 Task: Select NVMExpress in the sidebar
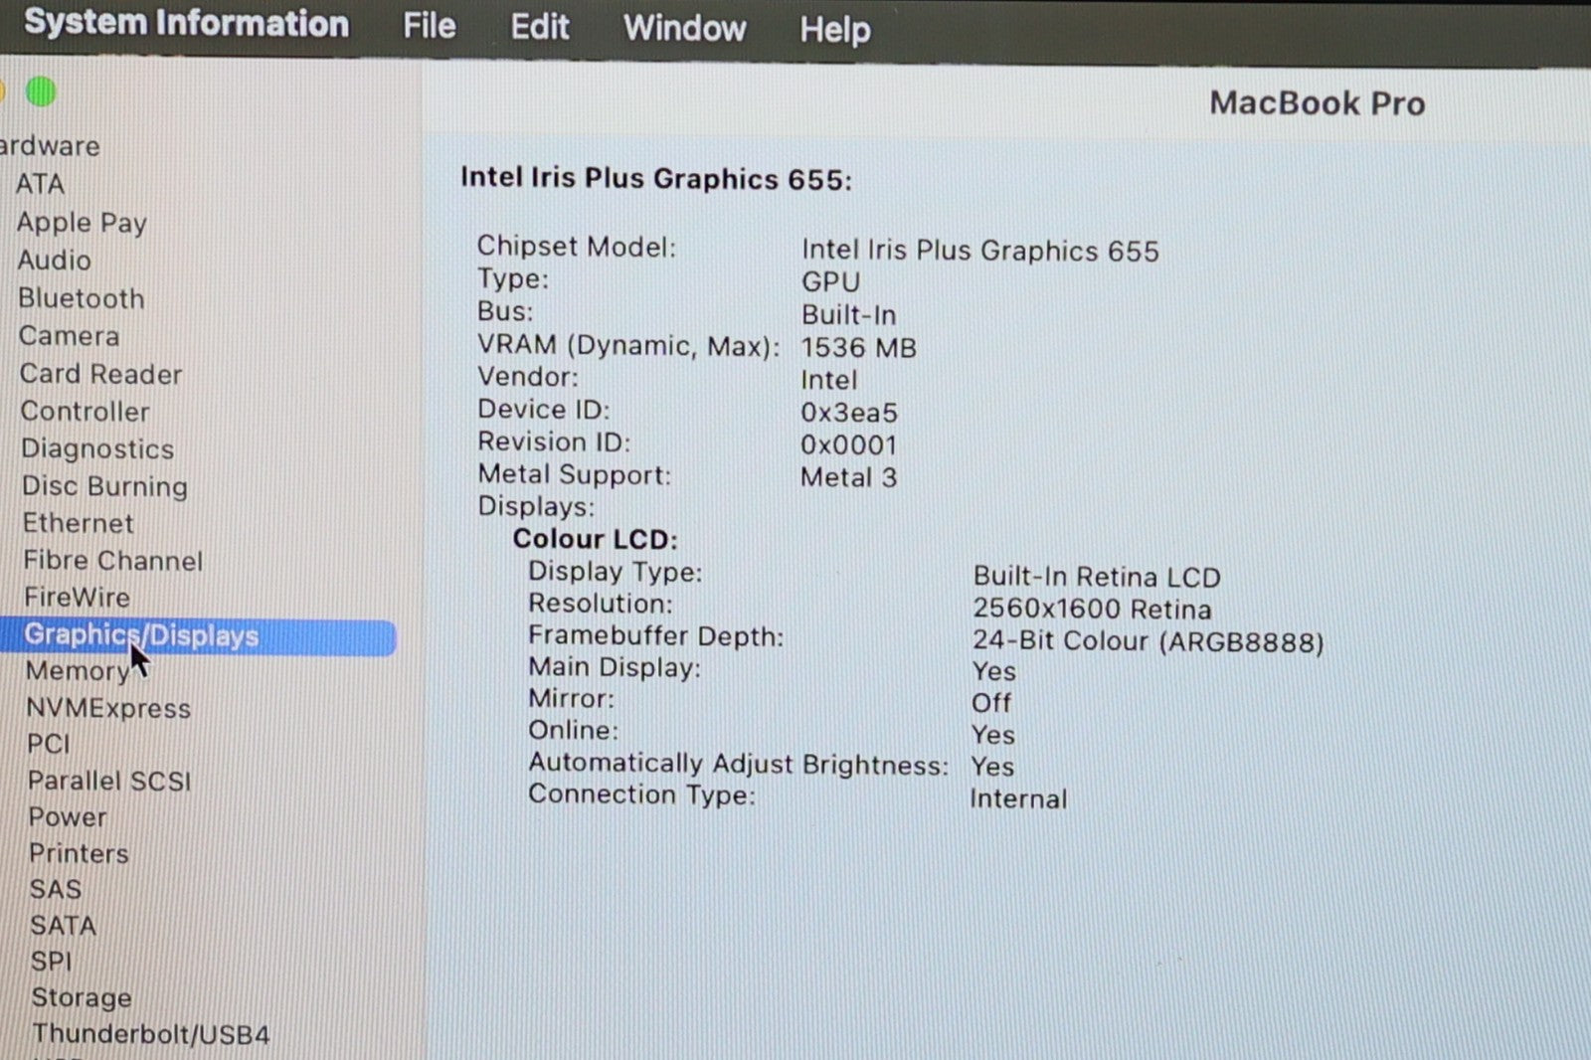(x=108, y=708)
